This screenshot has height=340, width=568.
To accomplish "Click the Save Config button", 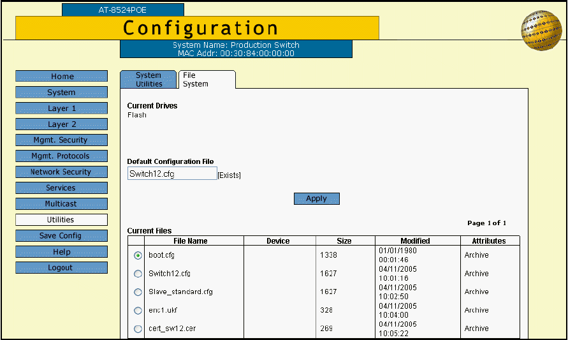I will click(62, 236).
